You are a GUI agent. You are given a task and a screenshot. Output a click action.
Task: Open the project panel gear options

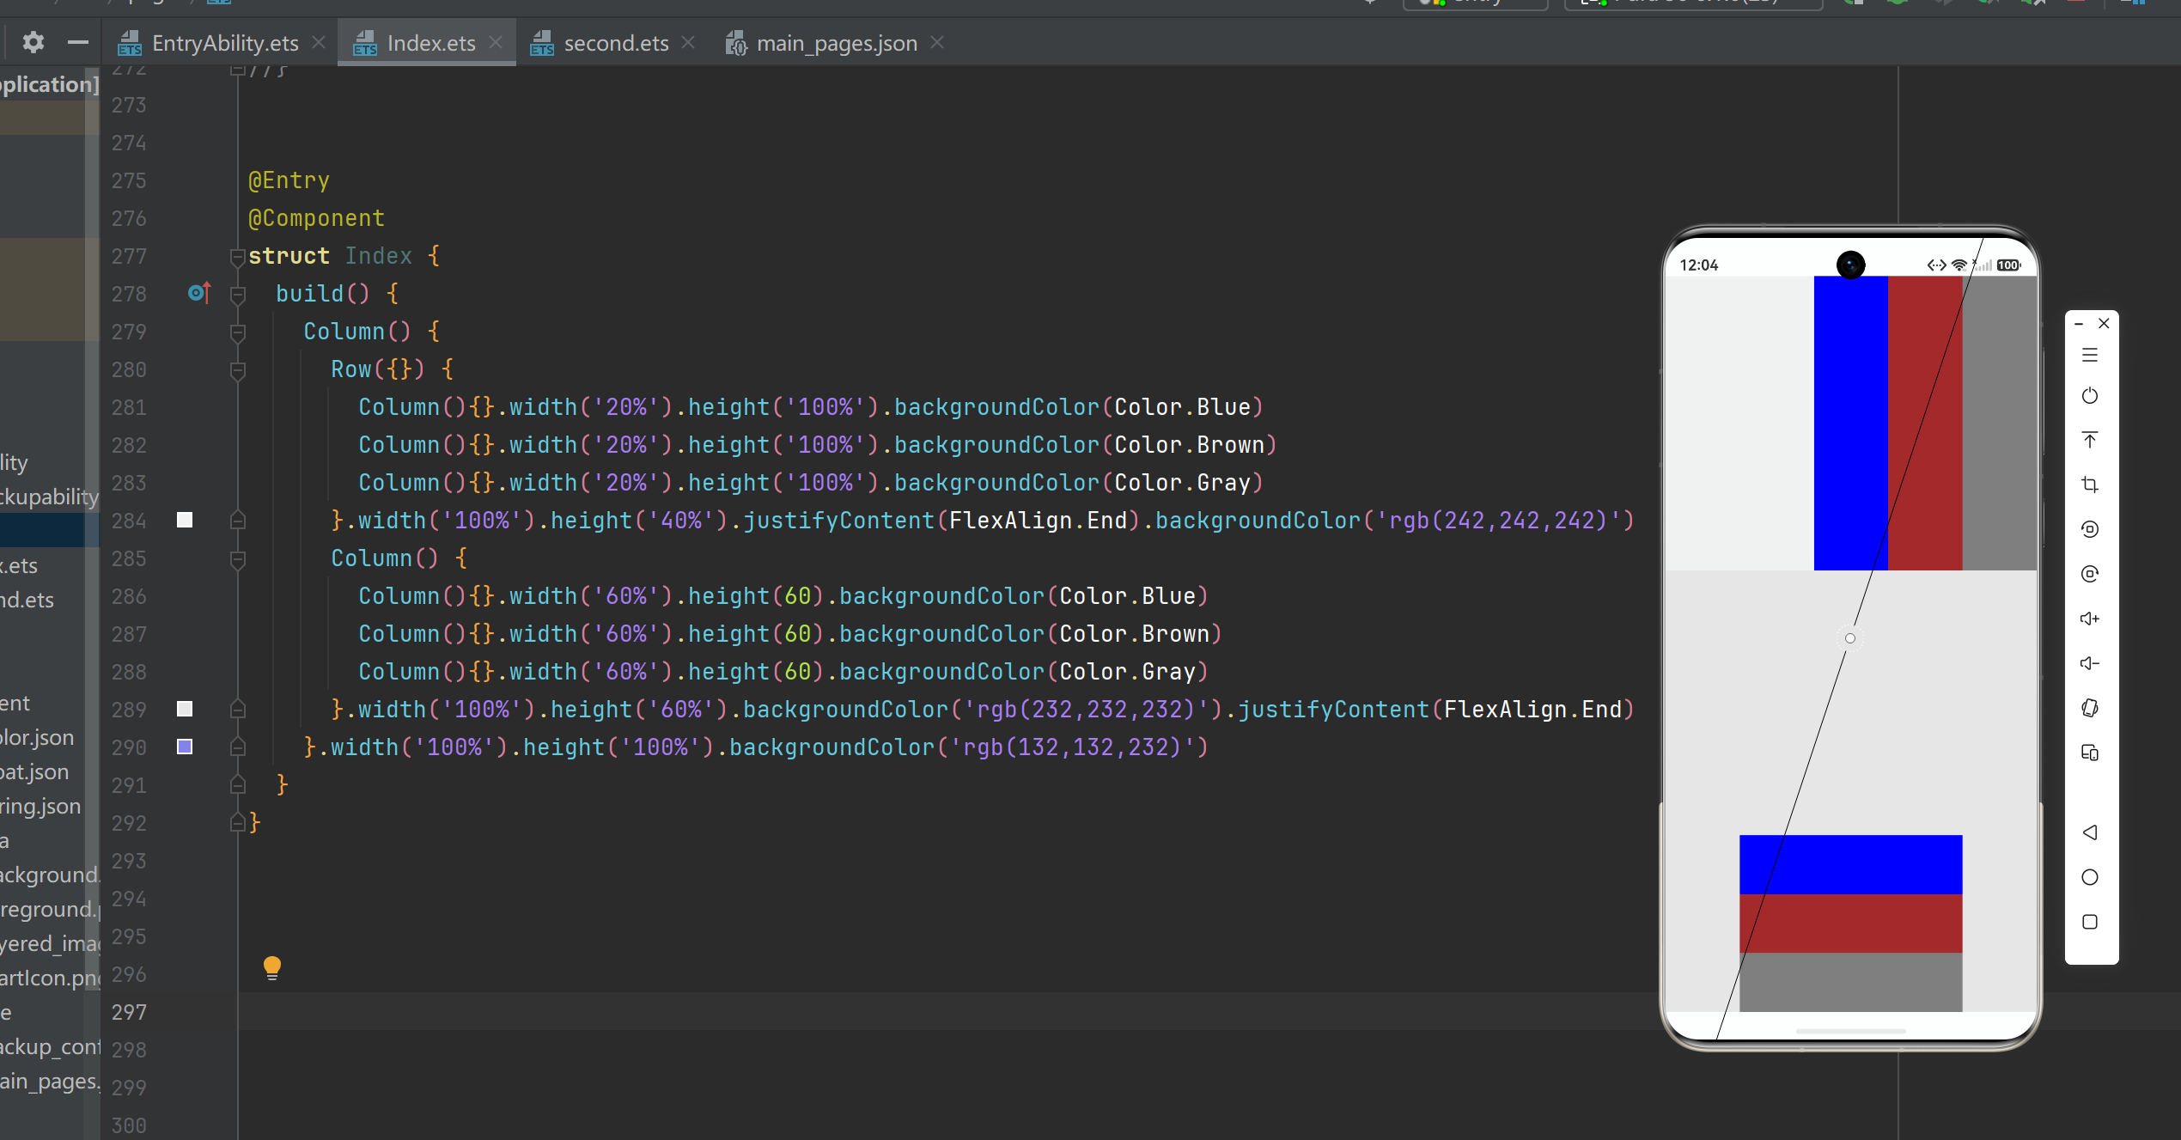(33, 42)
